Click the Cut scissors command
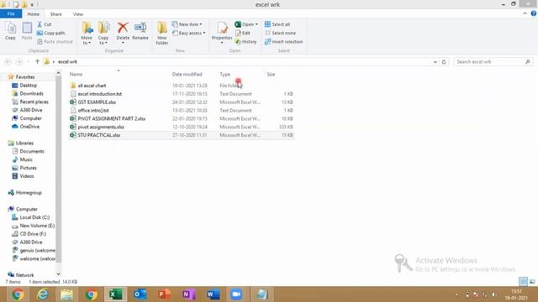 [x=44, y=24]
